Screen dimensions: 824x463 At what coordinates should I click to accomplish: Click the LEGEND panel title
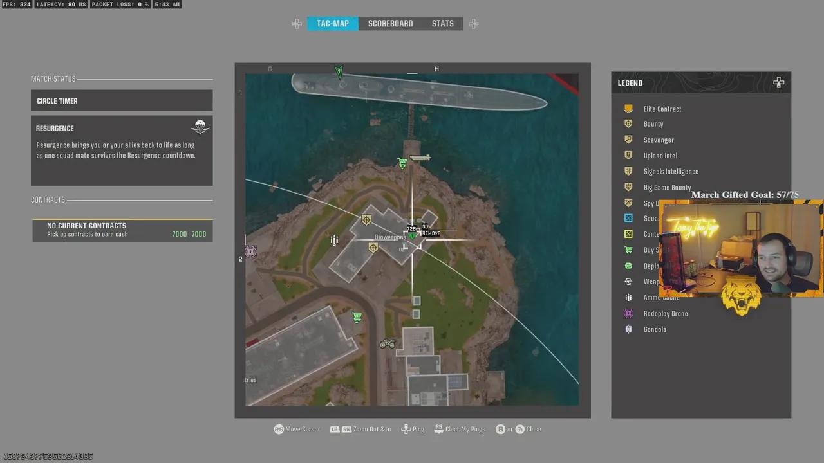[630, 83]
